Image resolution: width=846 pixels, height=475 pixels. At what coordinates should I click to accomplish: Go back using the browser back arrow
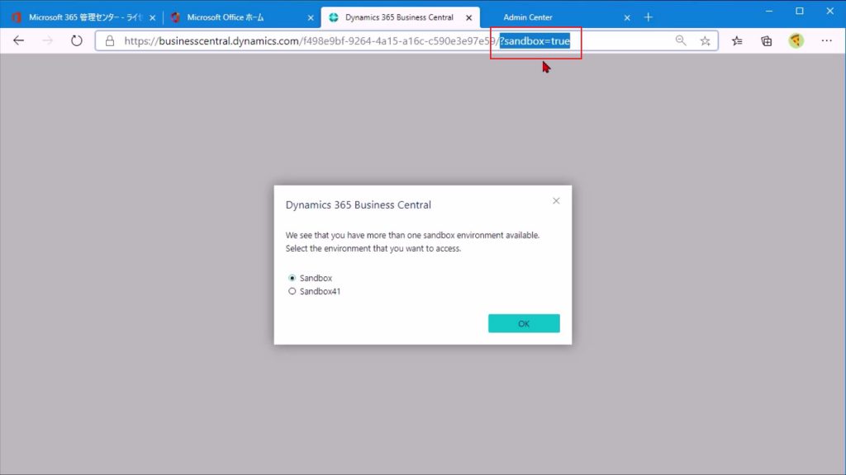(x=18, y=40)
